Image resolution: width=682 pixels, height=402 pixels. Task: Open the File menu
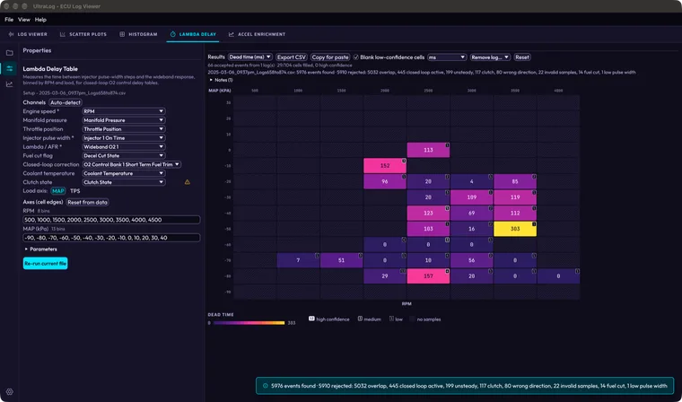9,20
